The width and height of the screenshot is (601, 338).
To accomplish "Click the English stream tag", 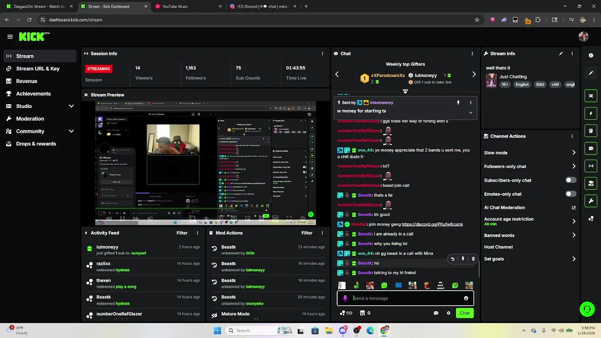I will [522, 84].
